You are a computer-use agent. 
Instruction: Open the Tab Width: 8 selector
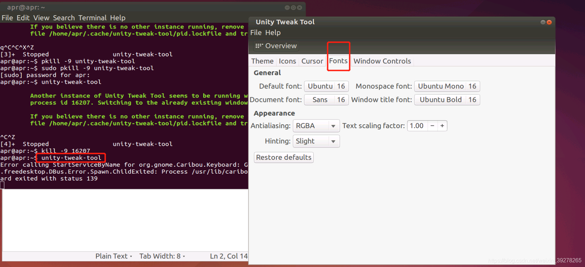(162, 256)
